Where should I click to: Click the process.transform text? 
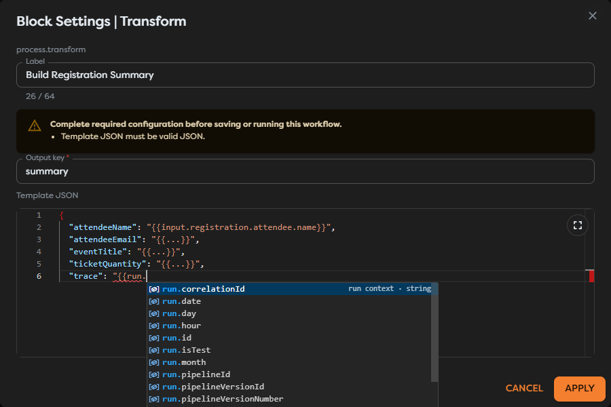point(51,50)
